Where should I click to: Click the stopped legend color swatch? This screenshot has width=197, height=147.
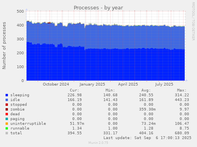pos(7,105)
